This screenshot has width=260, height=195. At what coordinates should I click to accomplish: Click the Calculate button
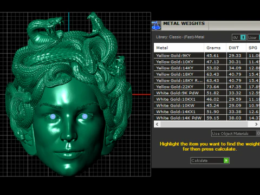210,160
